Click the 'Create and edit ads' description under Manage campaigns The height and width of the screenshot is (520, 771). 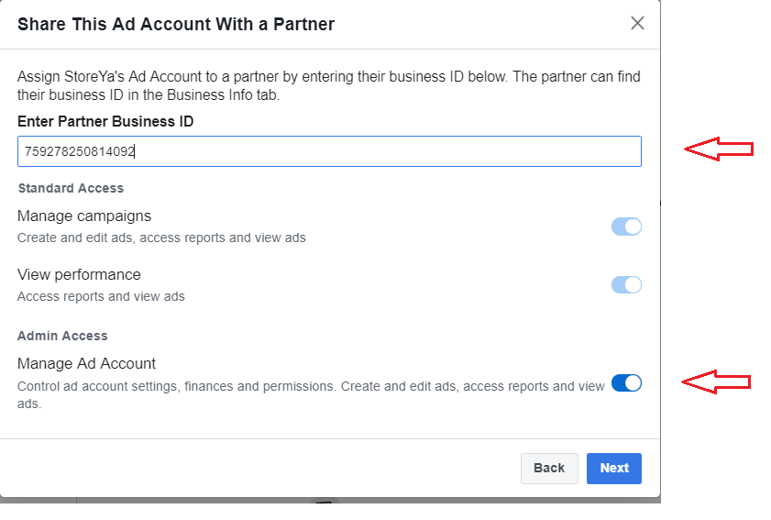tap(161, 238)
